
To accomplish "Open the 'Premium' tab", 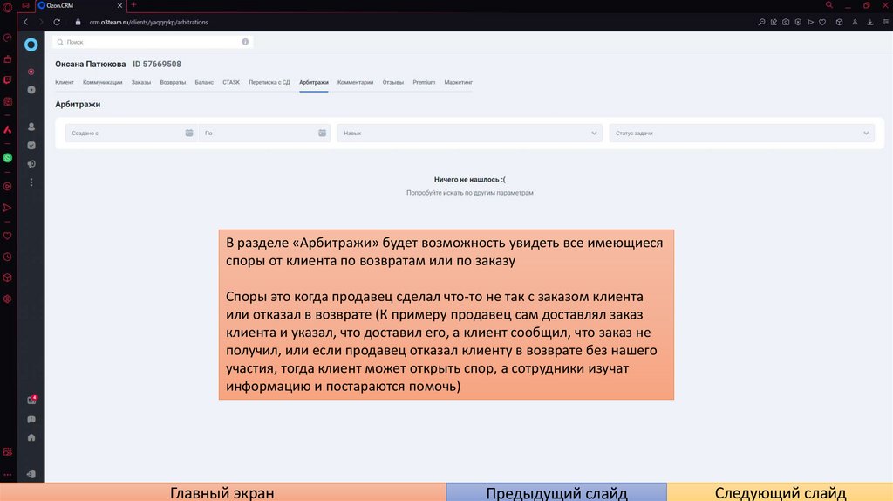I will 424,82.
